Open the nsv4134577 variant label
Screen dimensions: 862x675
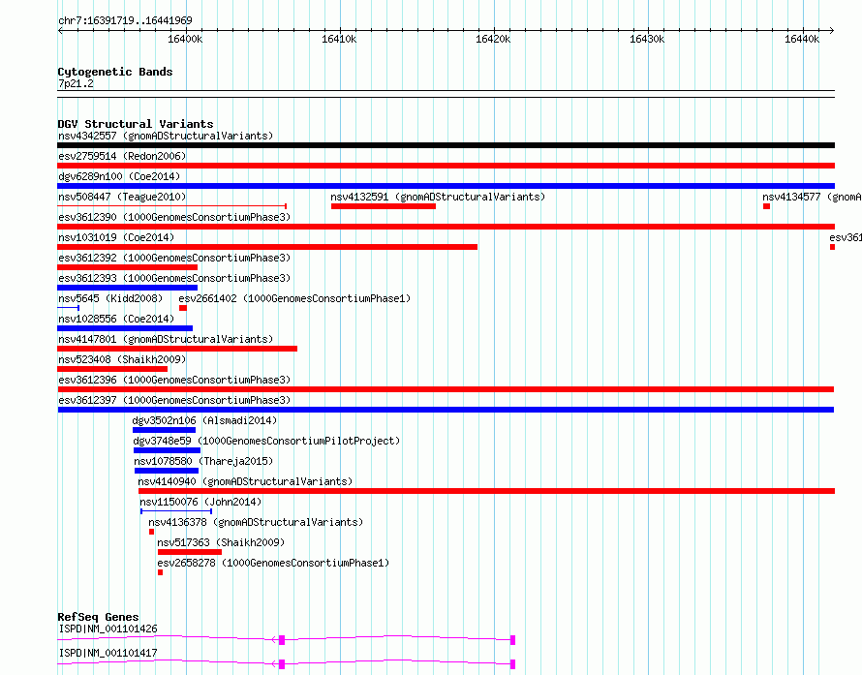click(x=812, y=197)
